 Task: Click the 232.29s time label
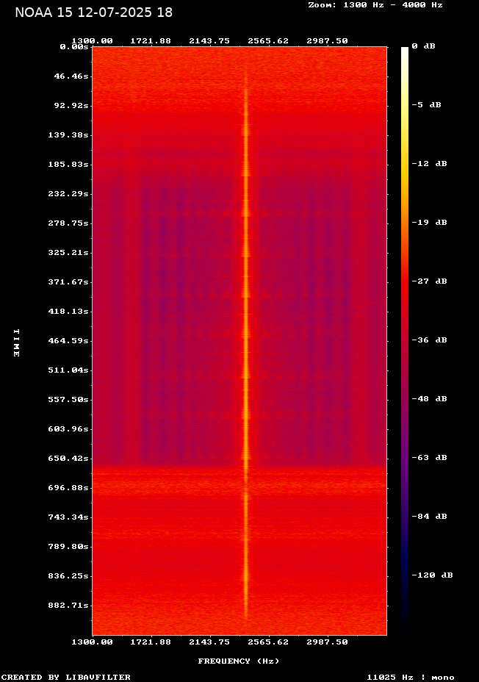tap(68, 193)
